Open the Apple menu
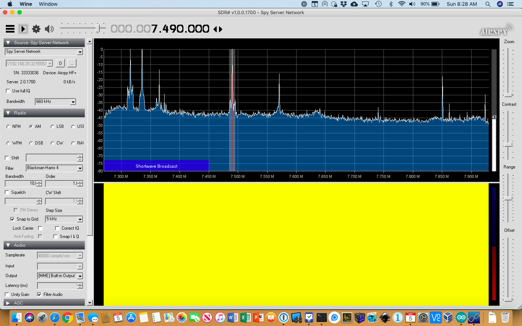This screenshot has width=522, height=326. [x=10, y=4]
